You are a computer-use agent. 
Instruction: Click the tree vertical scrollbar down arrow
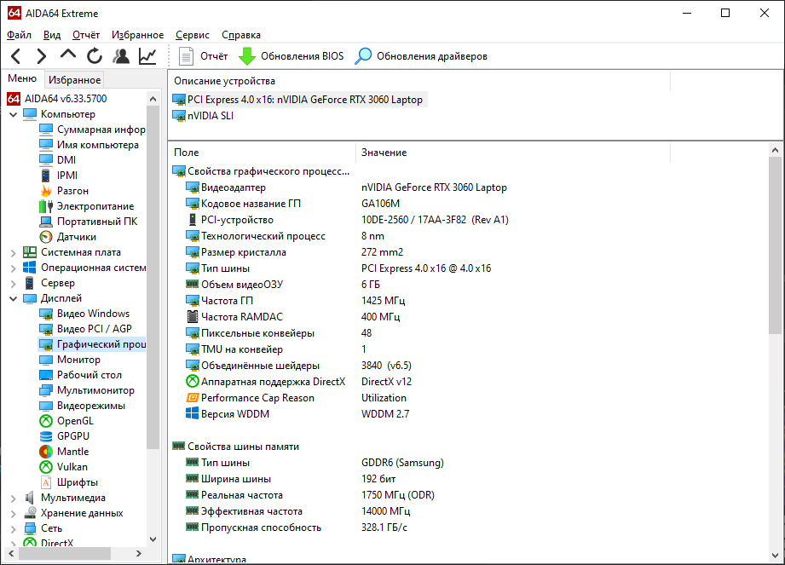tap(153, 539)
